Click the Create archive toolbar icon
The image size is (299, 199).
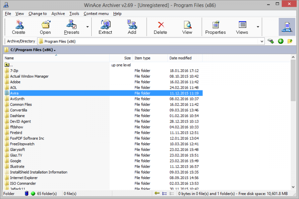(x=19, y=27)
